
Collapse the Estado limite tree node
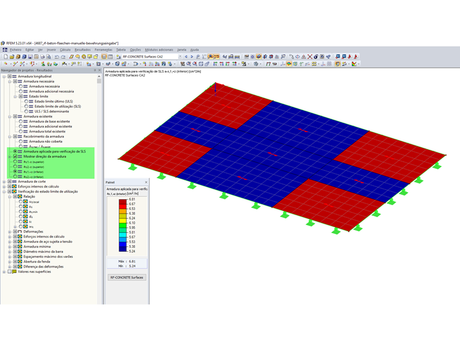(x=15, y=96)
